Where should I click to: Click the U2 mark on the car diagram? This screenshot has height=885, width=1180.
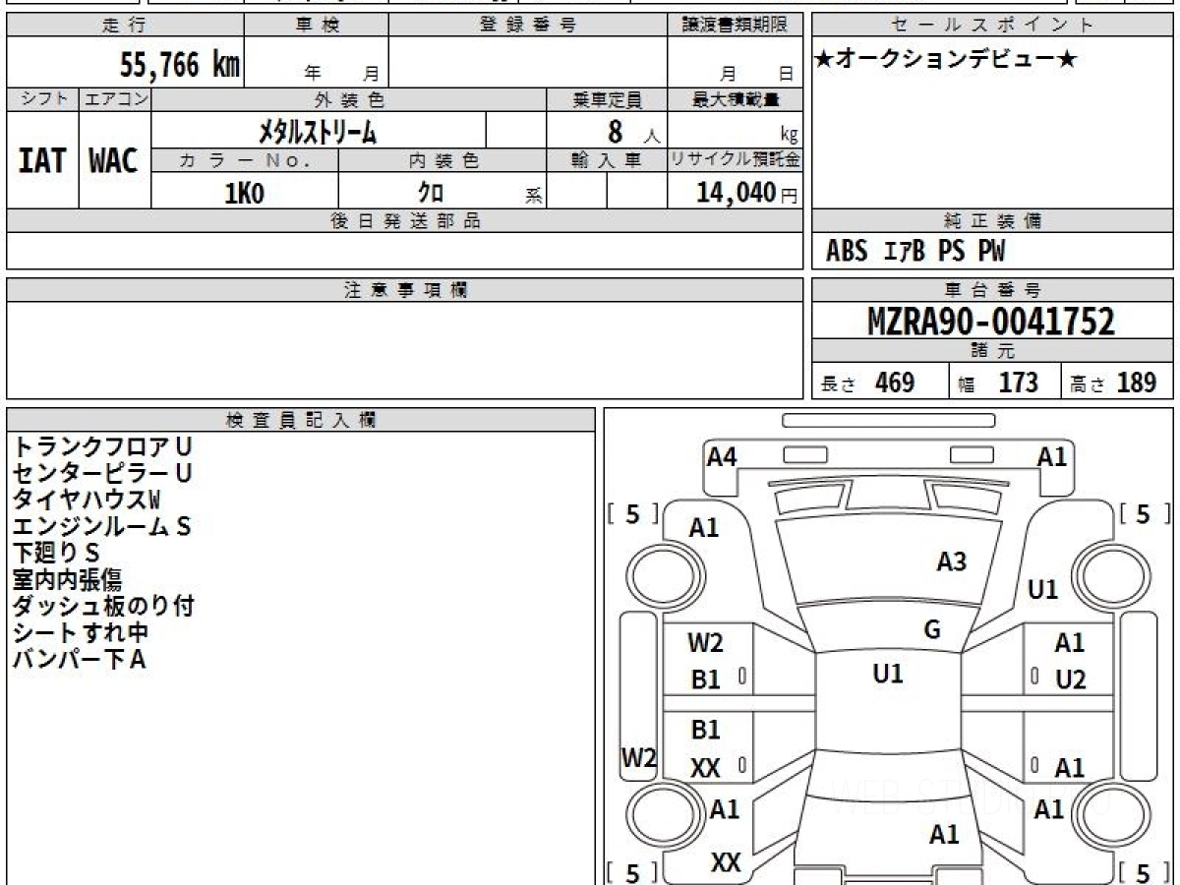coord(1071,679)
